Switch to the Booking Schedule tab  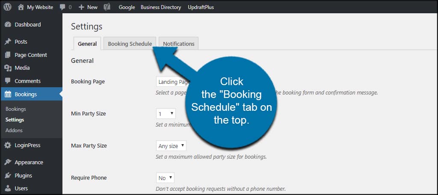(x=130, y=44)
